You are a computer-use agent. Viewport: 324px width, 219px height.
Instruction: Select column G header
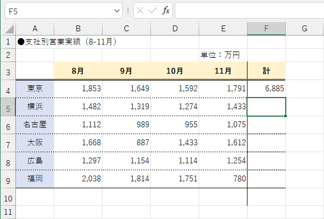click(304, 29)
